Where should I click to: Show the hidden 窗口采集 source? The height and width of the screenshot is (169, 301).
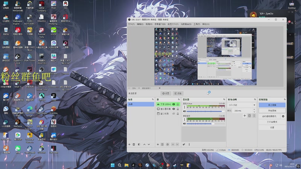point(173,114)
